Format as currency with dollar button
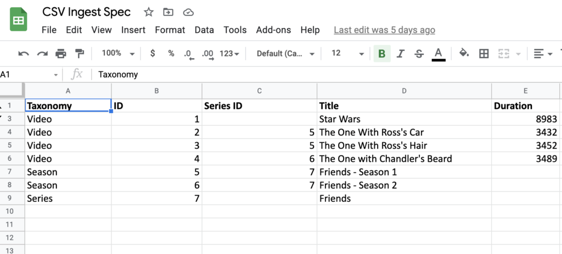The width and height of the screenshot is (562, 254). (x=153, y=53)
